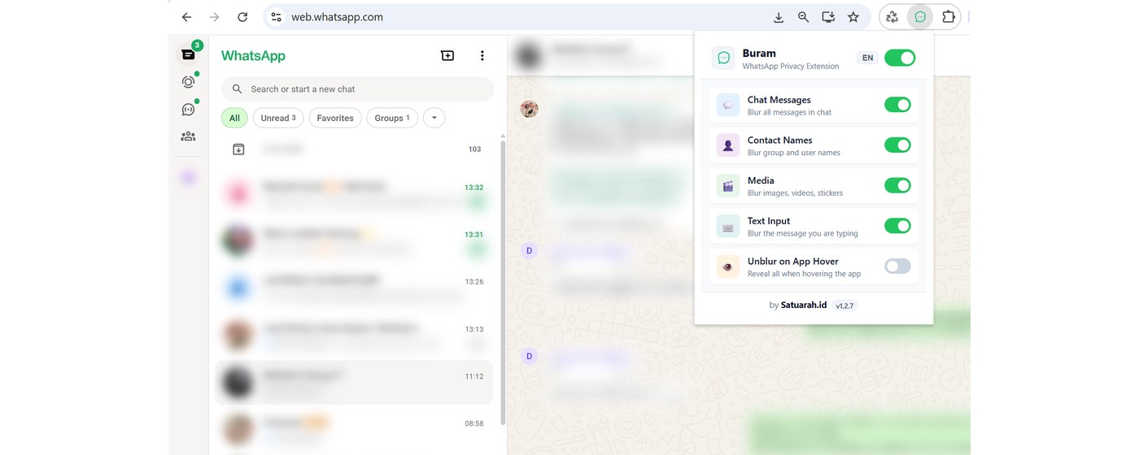
Task: Click the Chat Messages label
Action: pyautogui.click(x=779, y=100)
